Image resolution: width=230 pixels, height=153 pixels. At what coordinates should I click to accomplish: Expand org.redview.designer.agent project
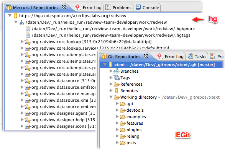[22, 113]
